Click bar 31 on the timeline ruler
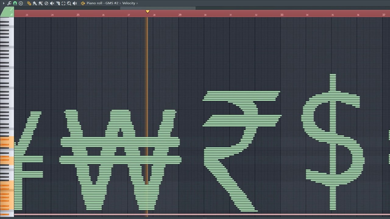 point(231,15)
